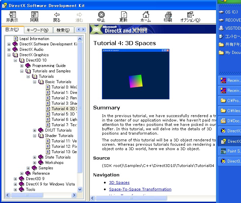
Task: Open the Options (オプション) toolbar menu
Action: (190, 16)
